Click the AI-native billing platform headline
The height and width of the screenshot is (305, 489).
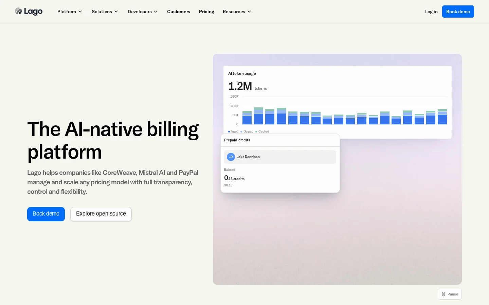click(113, 140)
